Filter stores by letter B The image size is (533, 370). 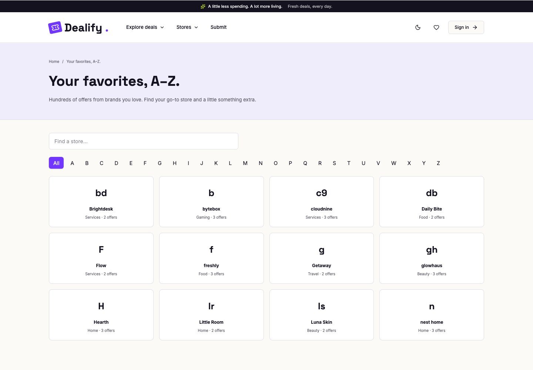click(x=87, y=163)
